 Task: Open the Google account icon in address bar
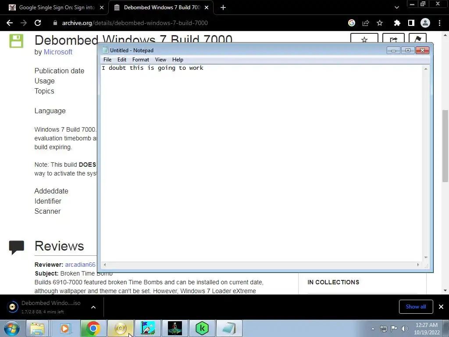click(352, 23)
